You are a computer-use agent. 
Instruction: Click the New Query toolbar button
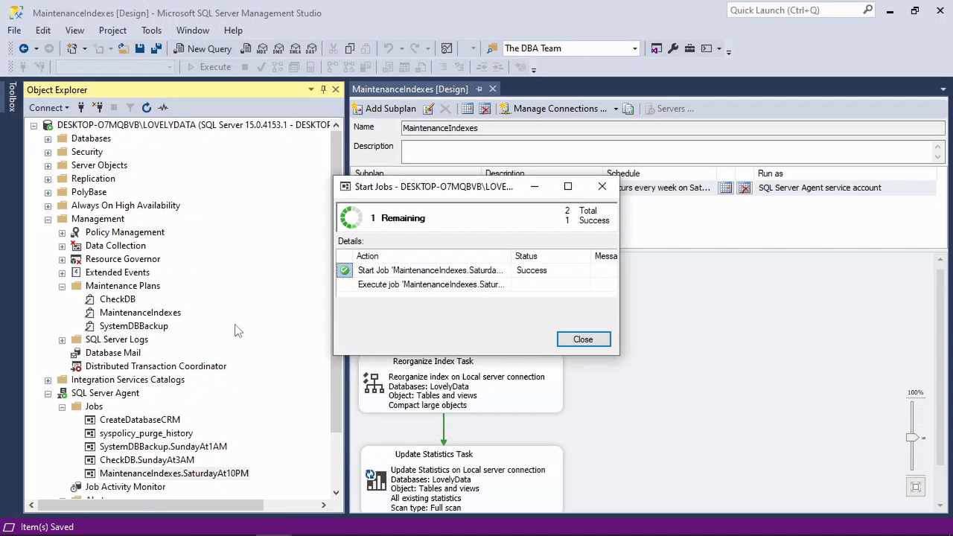click(x=203, y=48)
